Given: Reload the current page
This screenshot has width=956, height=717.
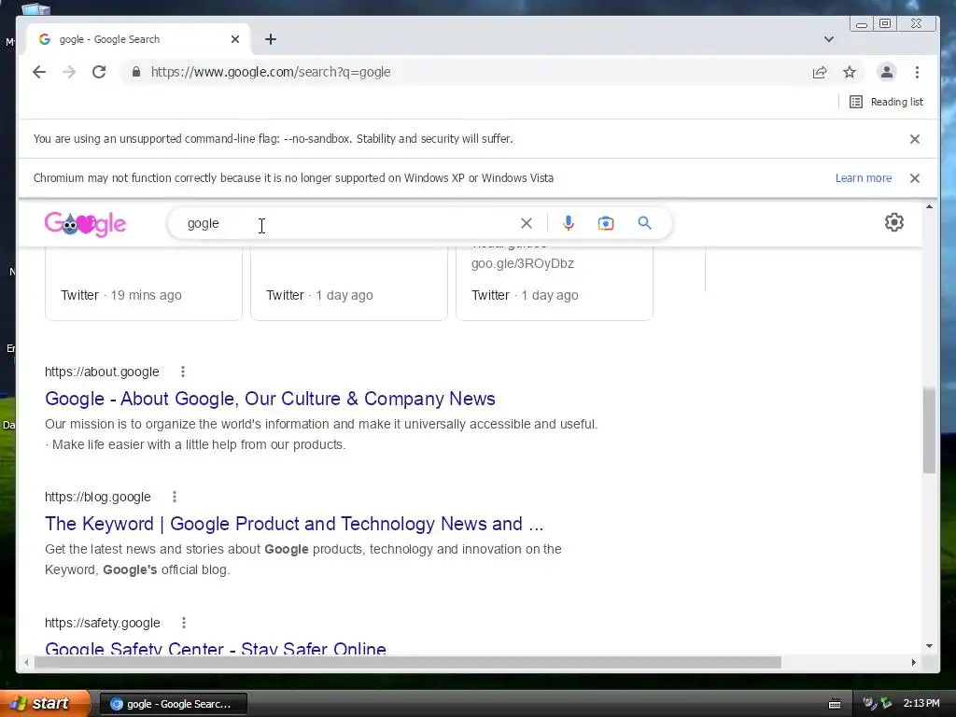Looking at the screenshot, I should click(99, 72).
